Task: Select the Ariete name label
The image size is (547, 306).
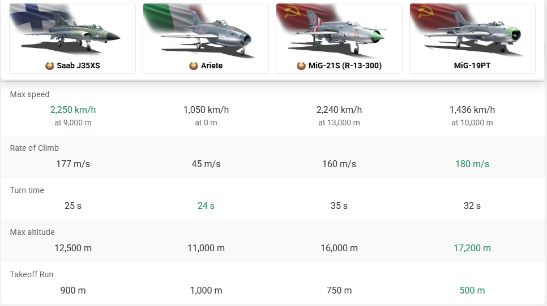Action: [212, 65]
